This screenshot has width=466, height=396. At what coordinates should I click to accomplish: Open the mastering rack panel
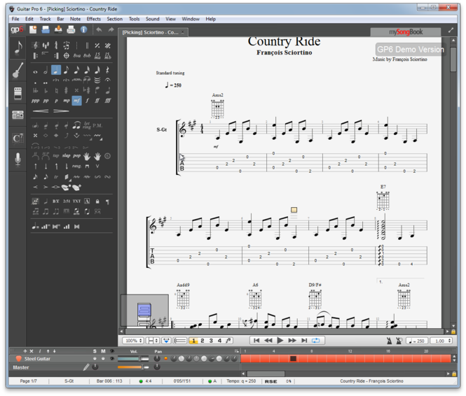(x=18, y=115)
